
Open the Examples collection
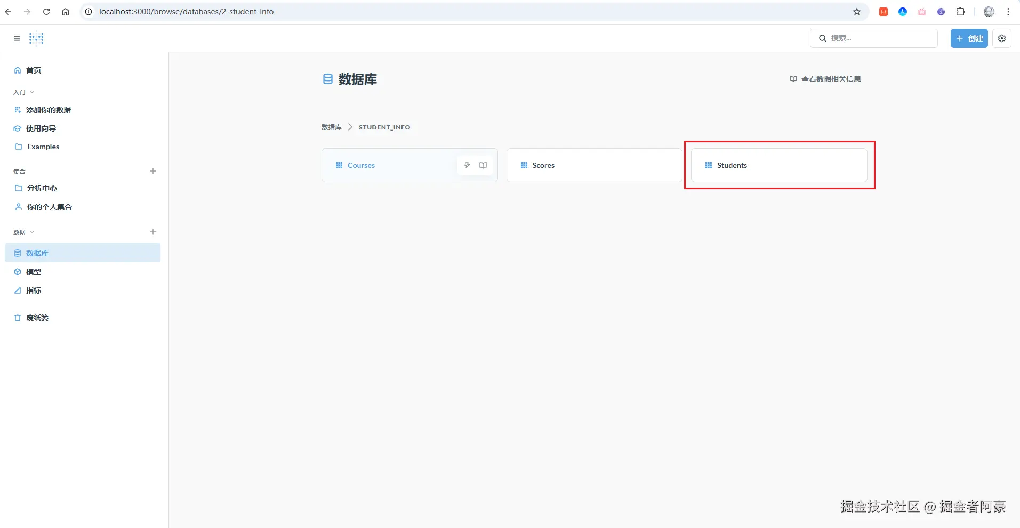point(83,147)
